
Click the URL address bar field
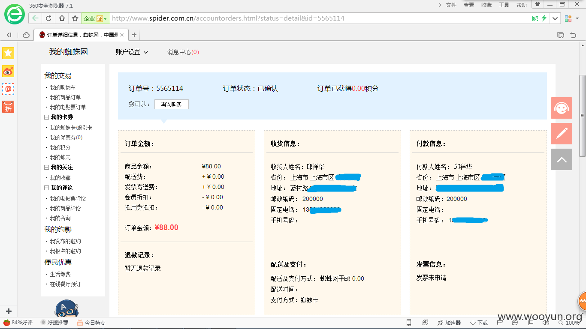pyautogui.click(x=320, y=18)
